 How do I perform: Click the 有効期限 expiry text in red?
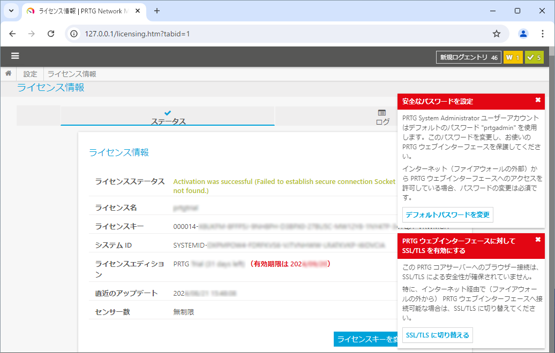(290, 264)
